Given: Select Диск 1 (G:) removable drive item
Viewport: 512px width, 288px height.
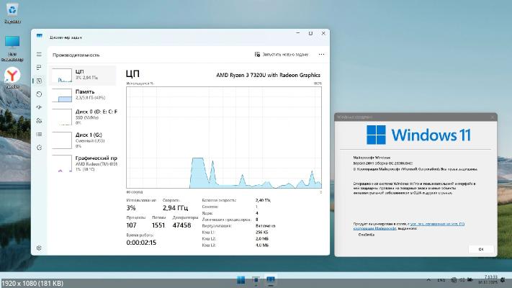Looking at the screenshot, I should 84,138.
